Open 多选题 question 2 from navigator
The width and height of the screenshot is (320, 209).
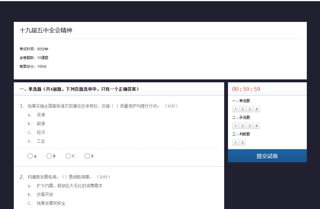[243, 126]
